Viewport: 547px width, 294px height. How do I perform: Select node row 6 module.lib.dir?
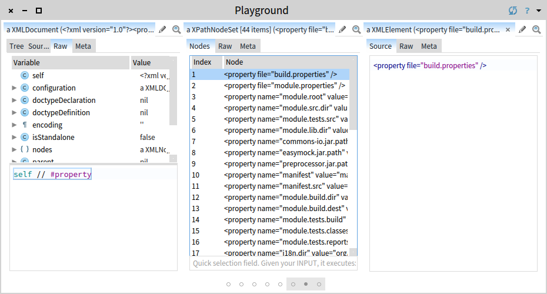coord(269,131)
